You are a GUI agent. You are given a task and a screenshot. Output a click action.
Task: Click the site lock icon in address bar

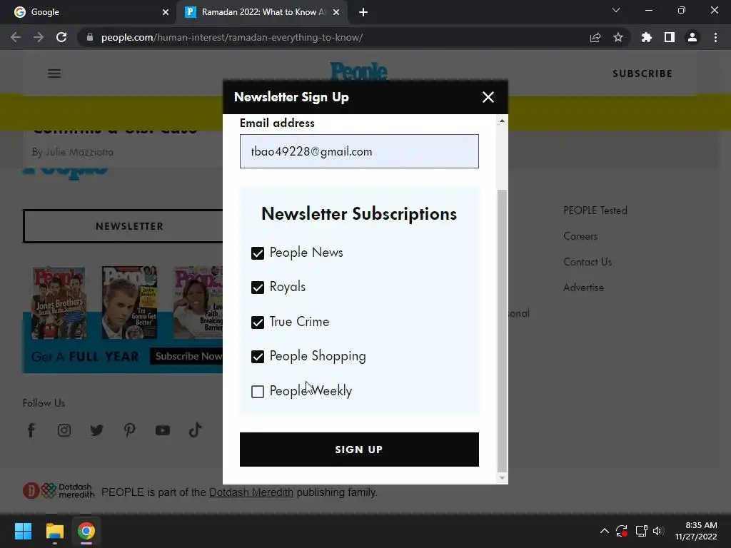90,37
